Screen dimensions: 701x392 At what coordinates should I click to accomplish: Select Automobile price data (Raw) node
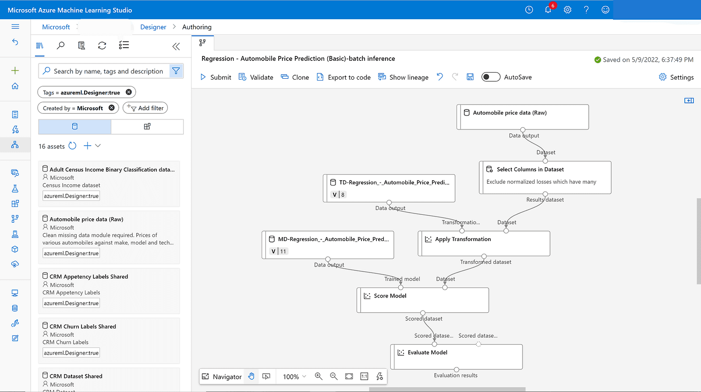523,117
